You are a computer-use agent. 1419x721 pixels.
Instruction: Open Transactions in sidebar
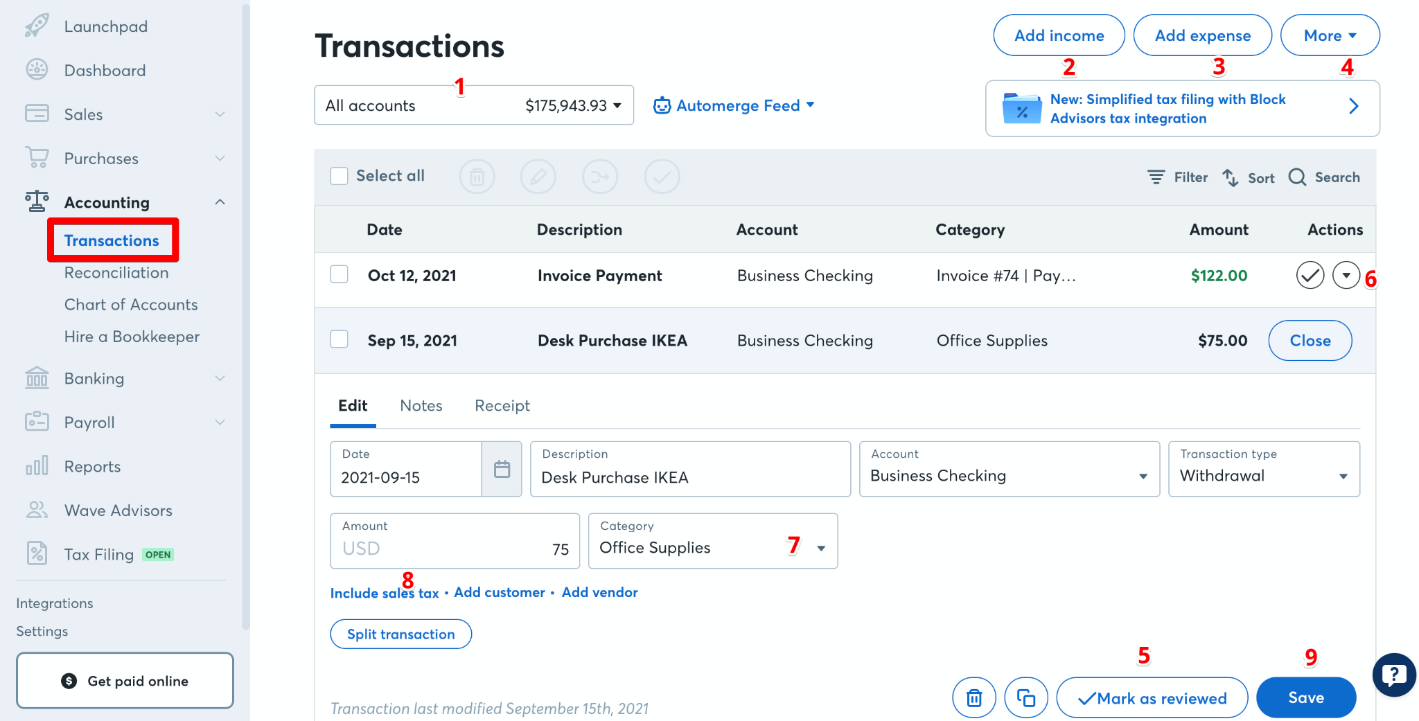(x=112, y=240)
